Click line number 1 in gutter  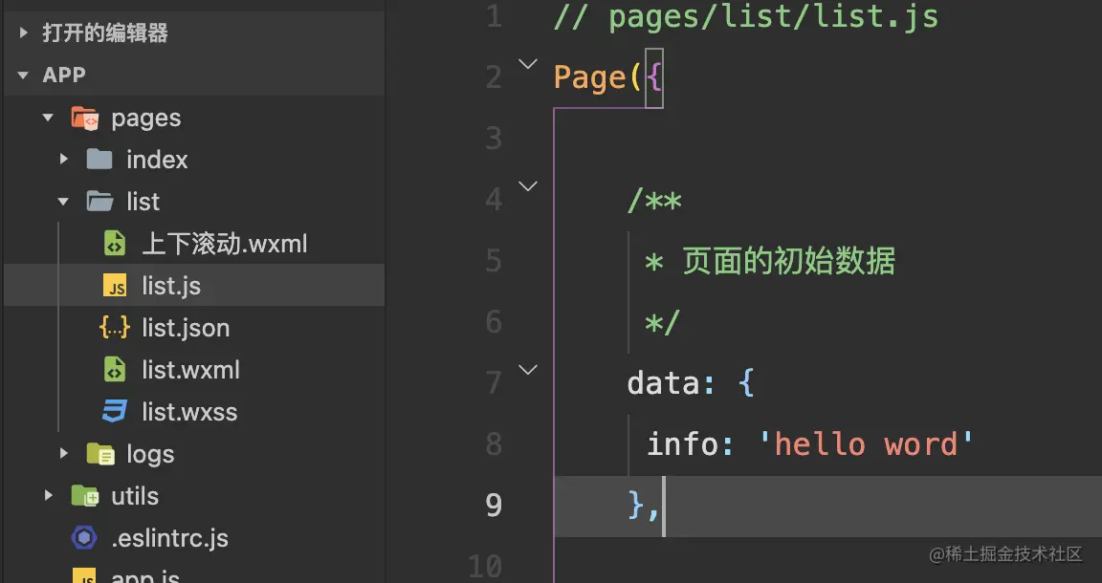coord(494,16)
